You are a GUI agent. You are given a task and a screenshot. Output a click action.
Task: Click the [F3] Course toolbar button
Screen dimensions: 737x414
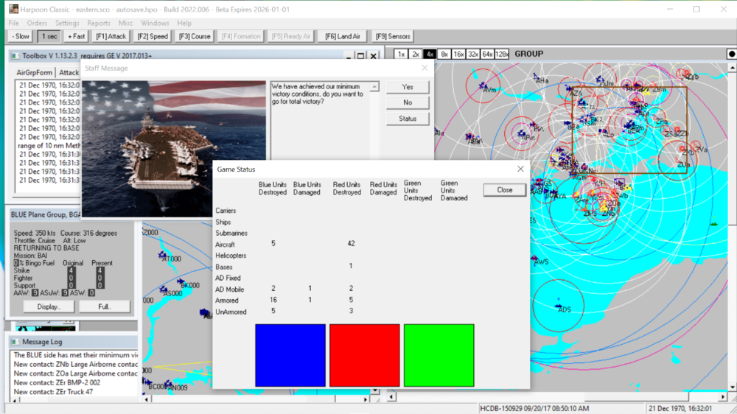tap(194, 36)
